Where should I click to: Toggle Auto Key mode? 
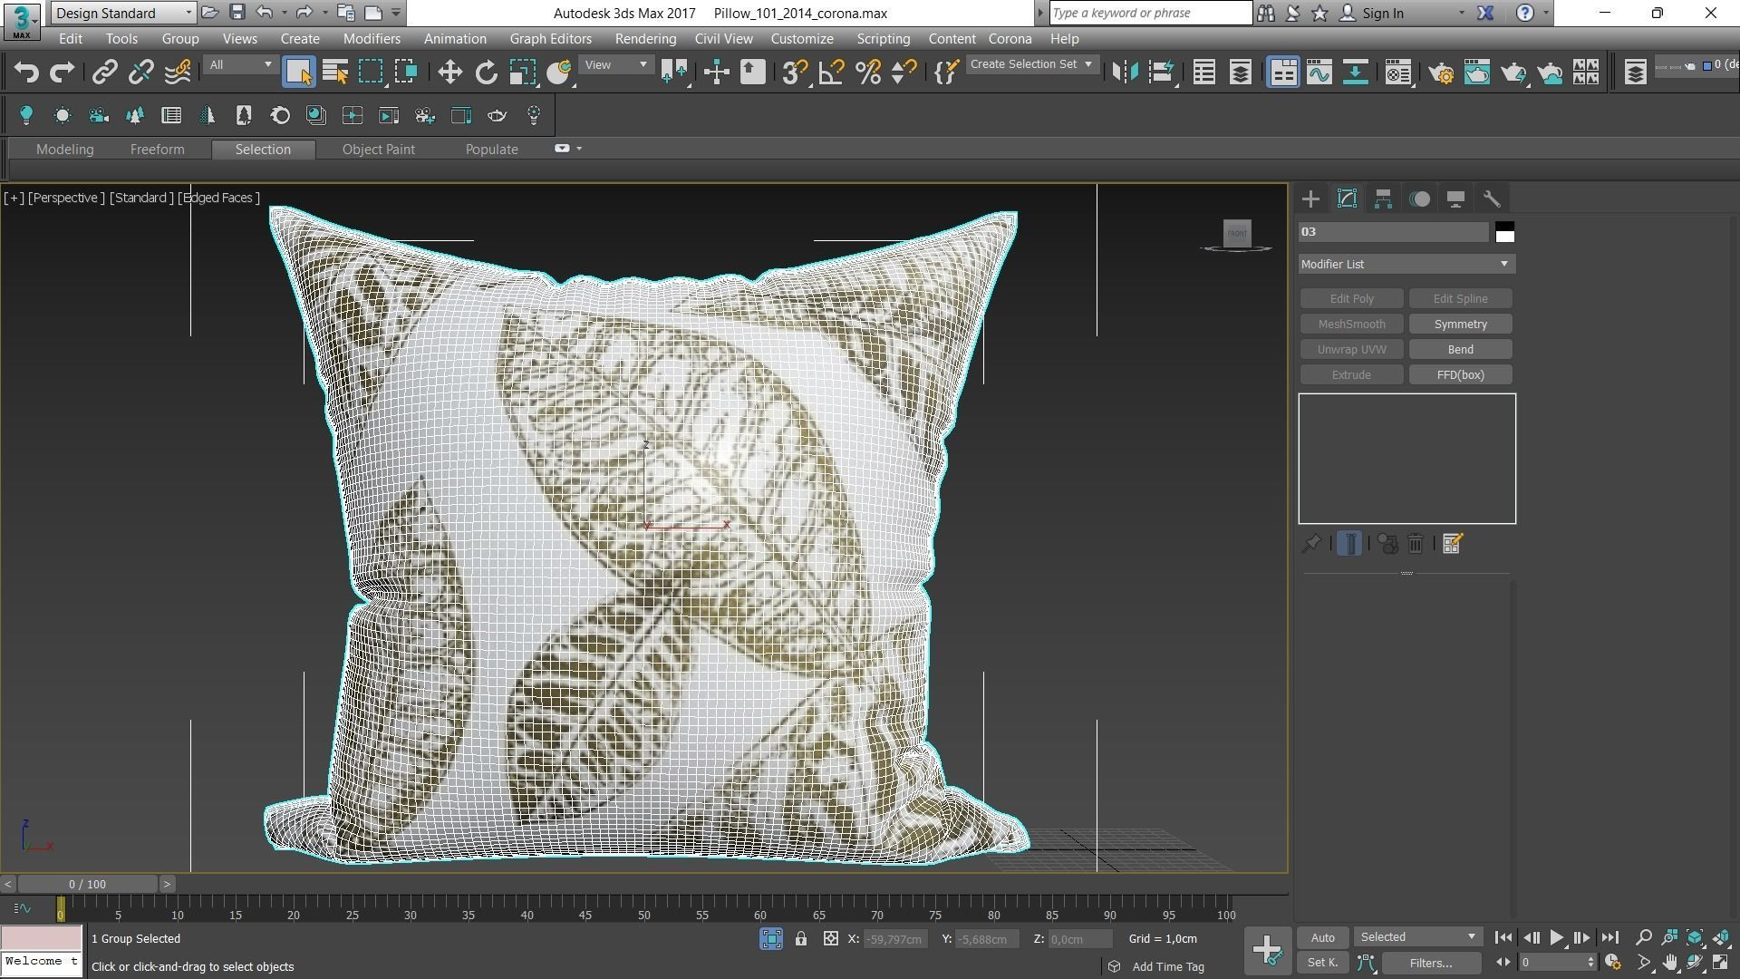coord(1322,937)
